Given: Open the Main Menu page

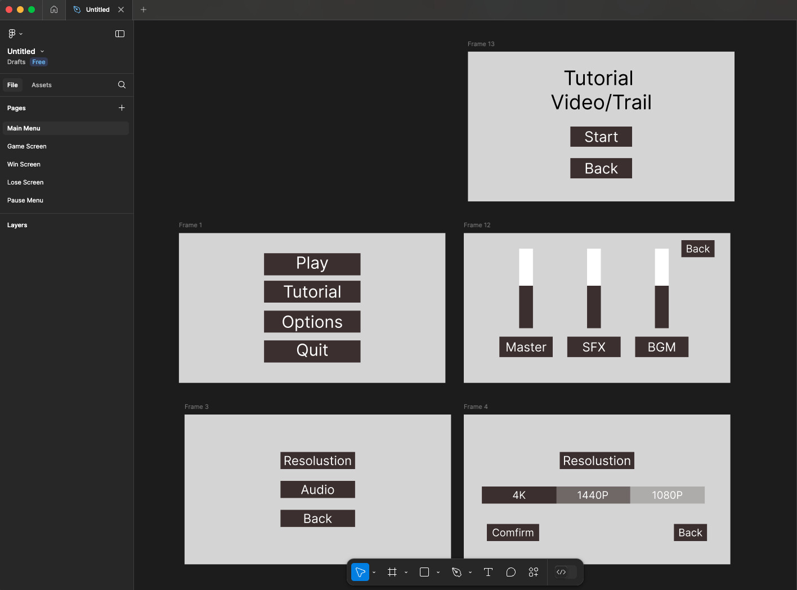Looking at the screenshot, I should [66, 128].
